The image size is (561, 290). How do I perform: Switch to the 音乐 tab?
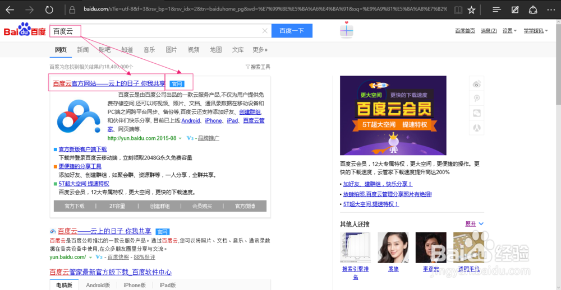point(149,50)
